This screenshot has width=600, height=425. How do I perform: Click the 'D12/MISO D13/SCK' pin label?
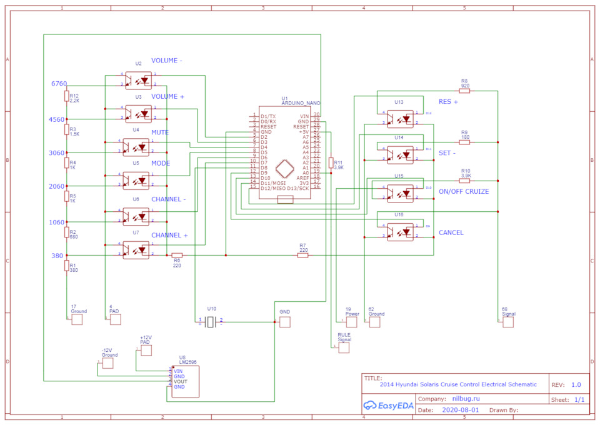coord(285,188)
